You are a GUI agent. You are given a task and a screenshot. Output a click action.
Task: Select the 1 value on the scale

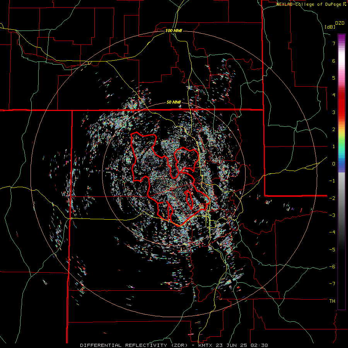tap(334, 147)
